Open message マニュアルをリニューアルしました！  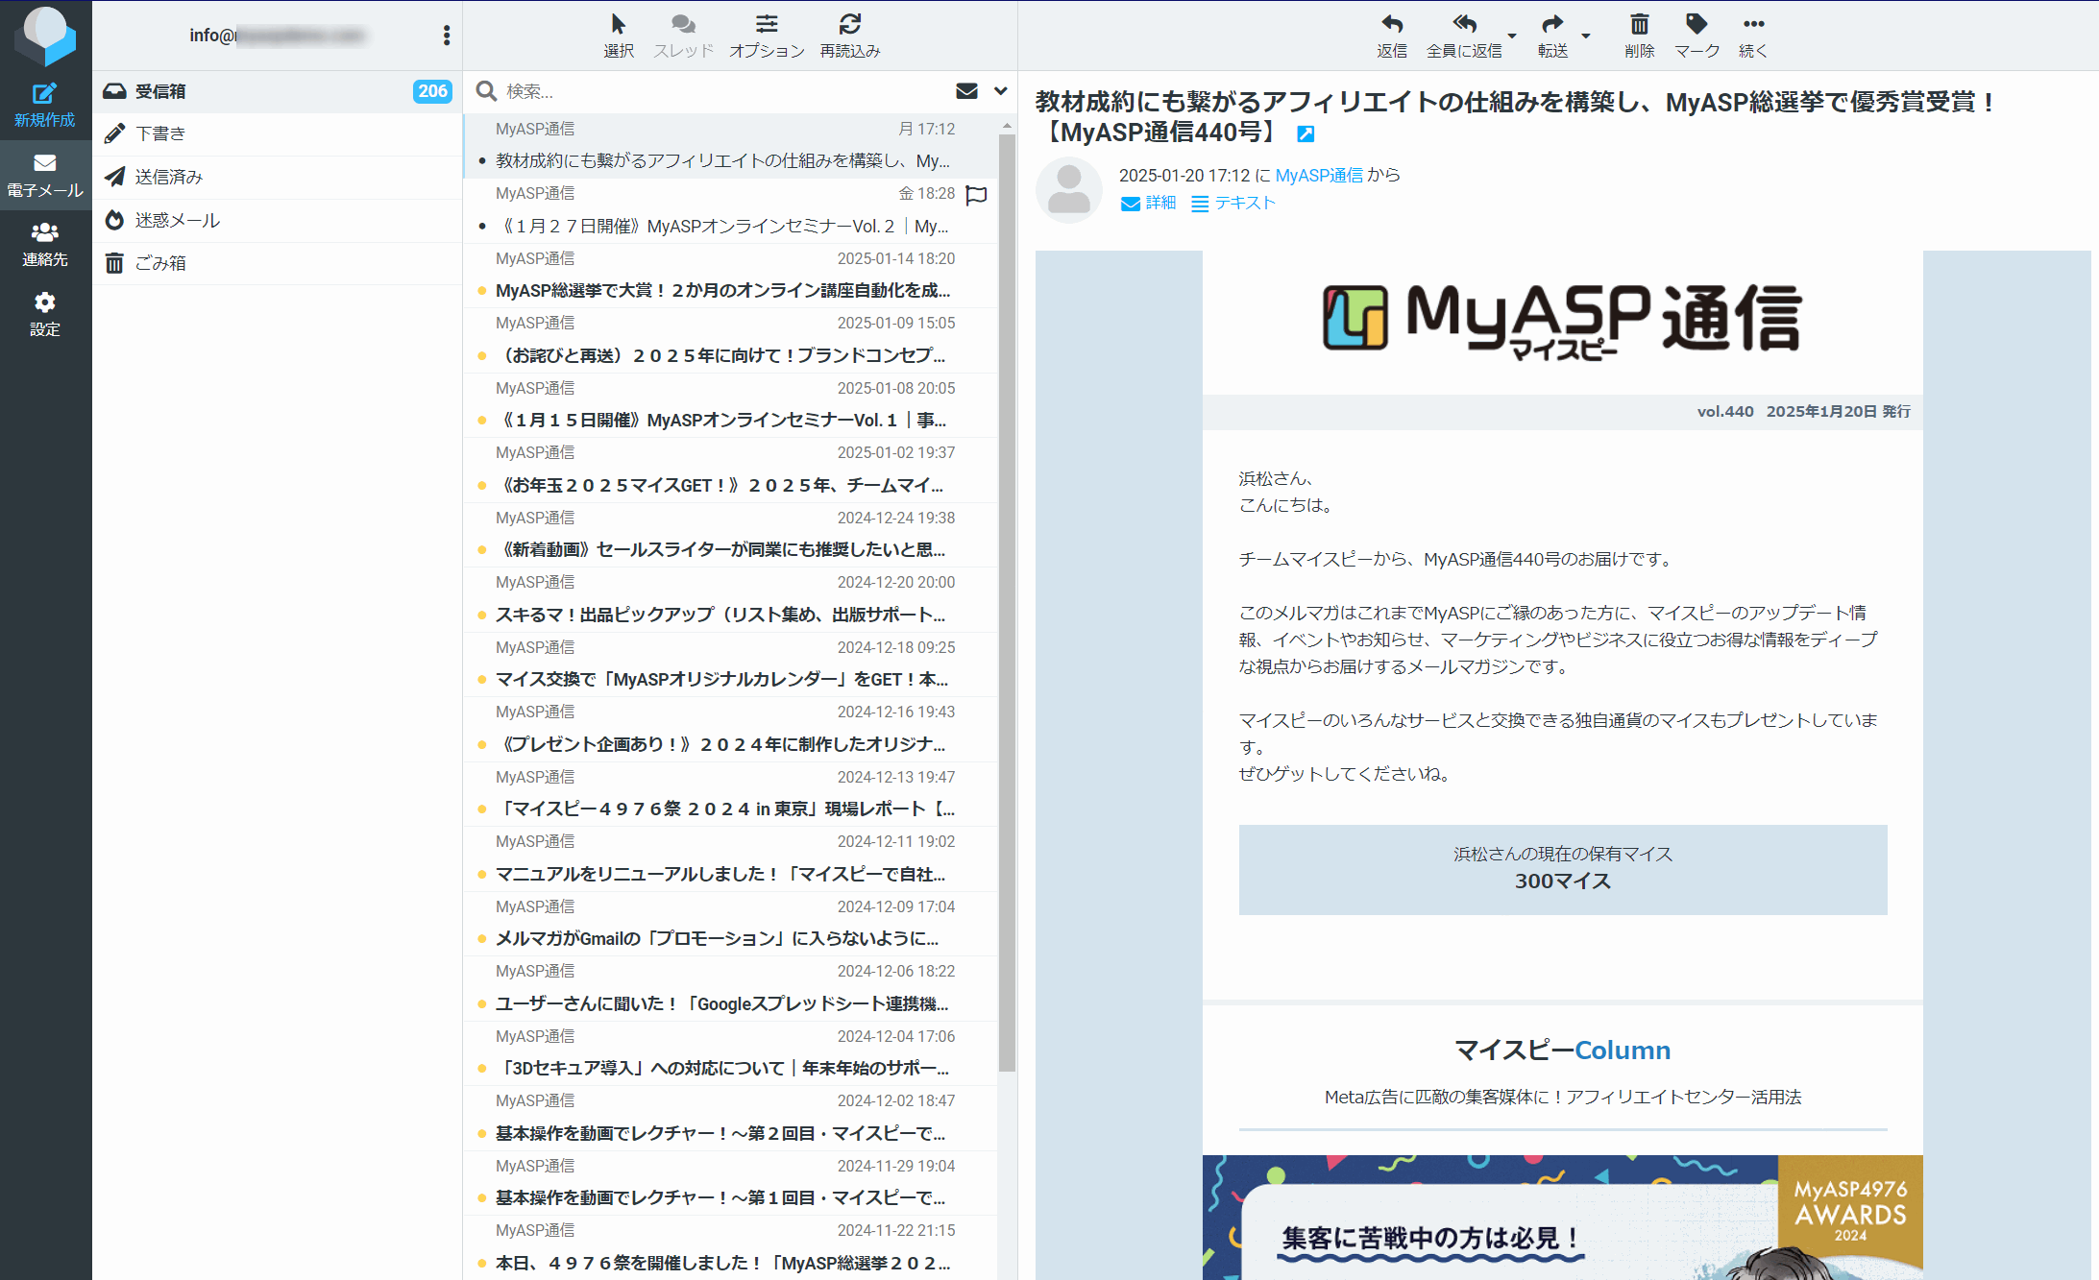coord(730,858)
